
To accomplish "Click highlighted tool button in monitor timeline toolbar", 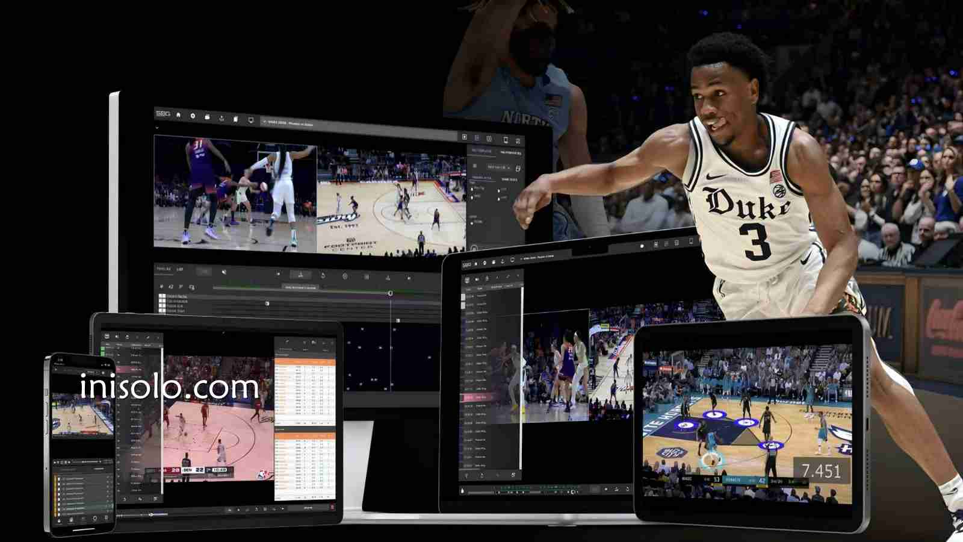I will click(300, 275).
